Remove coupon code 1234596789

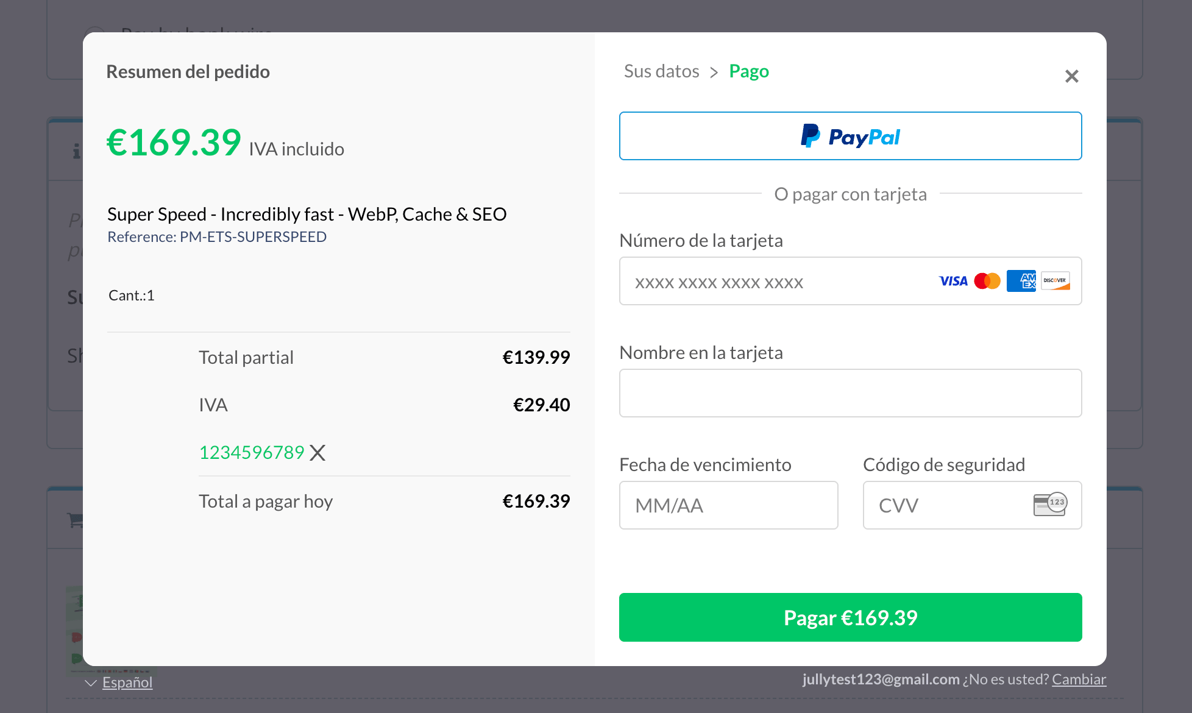318,453
